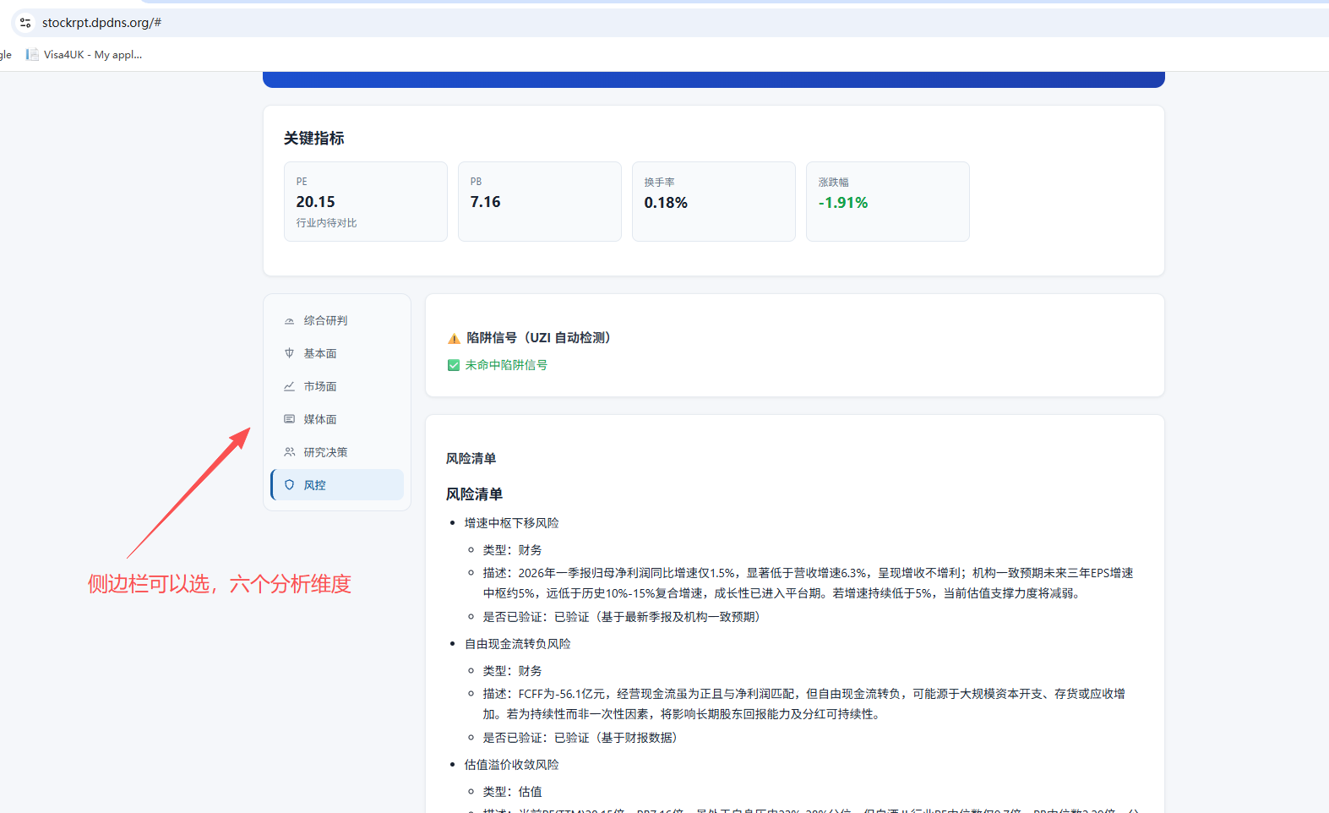Select the 市场面 sidebar item
This screenshot has width=1329, height=813.
pyautogui.click(x=337, y=386)
